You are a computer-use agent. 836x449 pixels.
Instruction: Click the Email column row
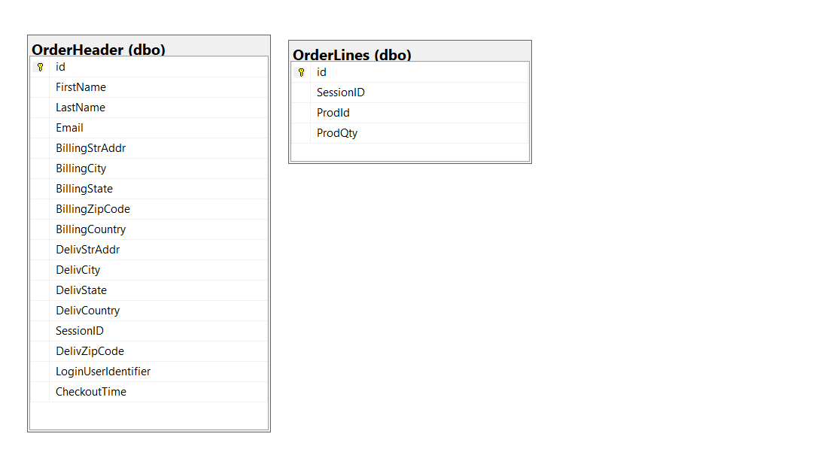point(149,128)
